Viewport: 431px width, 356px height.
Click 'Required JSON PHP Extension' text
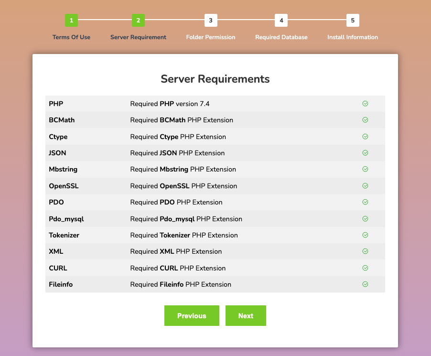(x=177, y=153)
